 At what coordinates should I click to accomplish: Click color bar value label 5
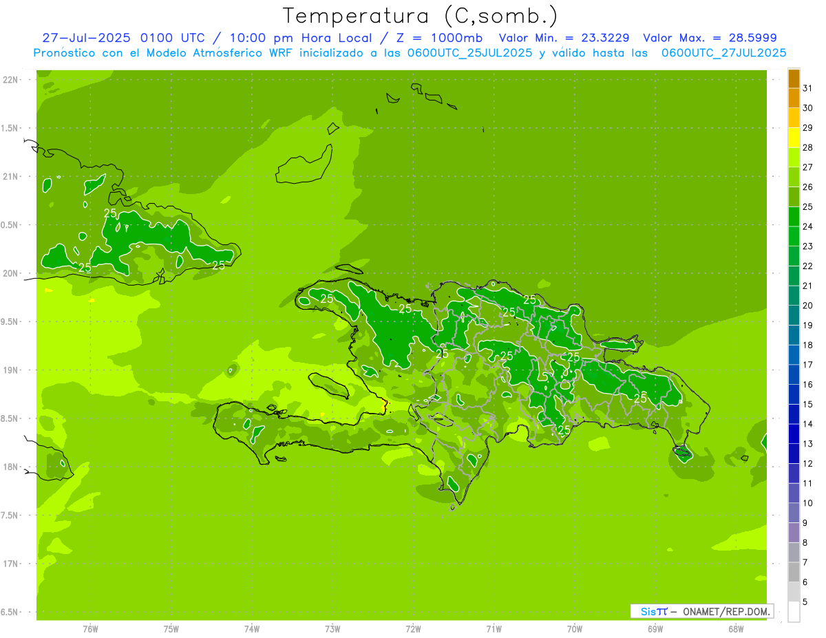(x=806, y=602)
